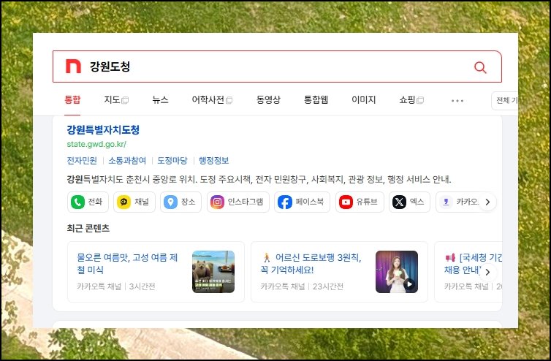Screen dimensions: 551x361
Task: Open the 엑스 X icon
Action: coord(399,202)
